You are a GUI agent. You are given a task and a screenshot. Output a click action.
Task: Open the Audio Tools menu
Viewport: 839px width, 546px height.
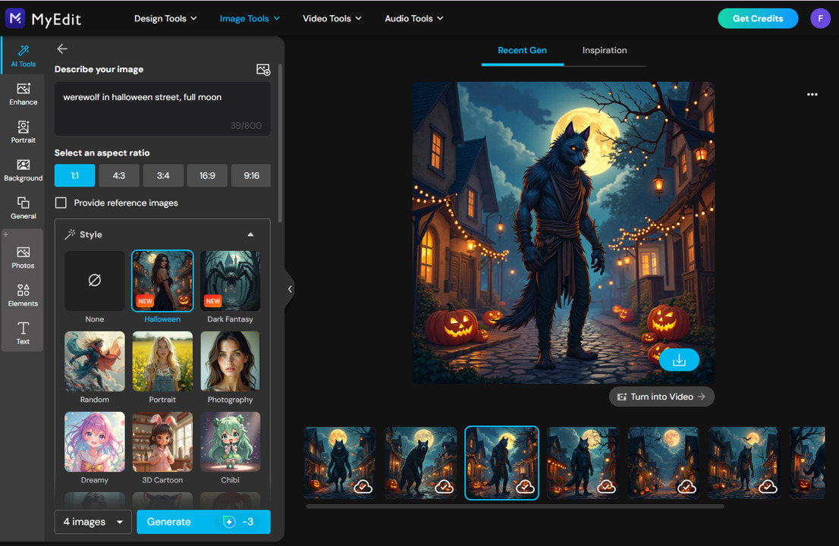pos(413,18)
